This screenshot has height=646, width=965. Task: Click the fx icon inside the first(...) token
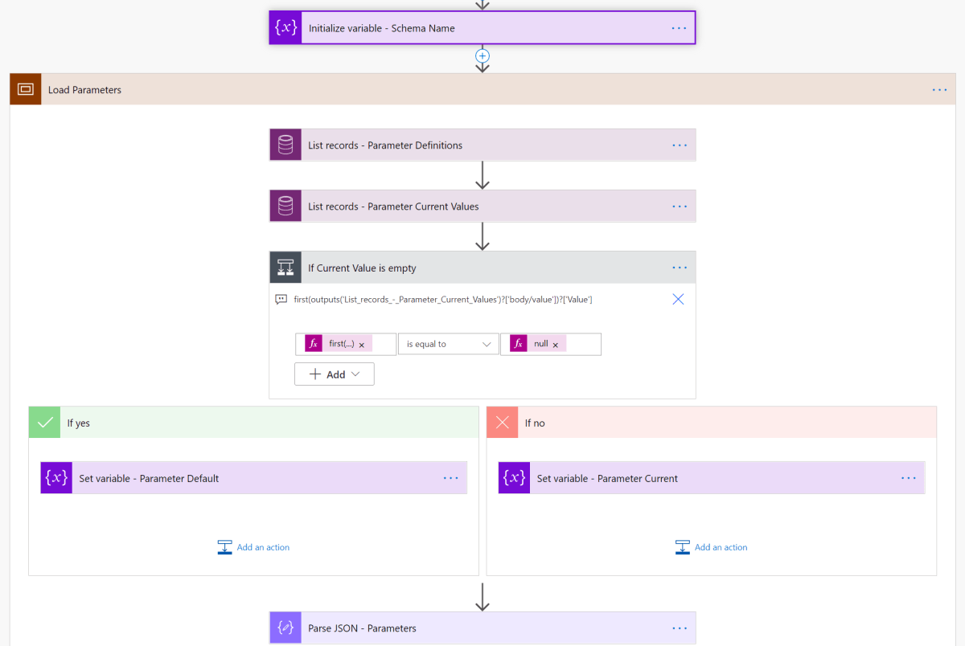click(312, 343)
